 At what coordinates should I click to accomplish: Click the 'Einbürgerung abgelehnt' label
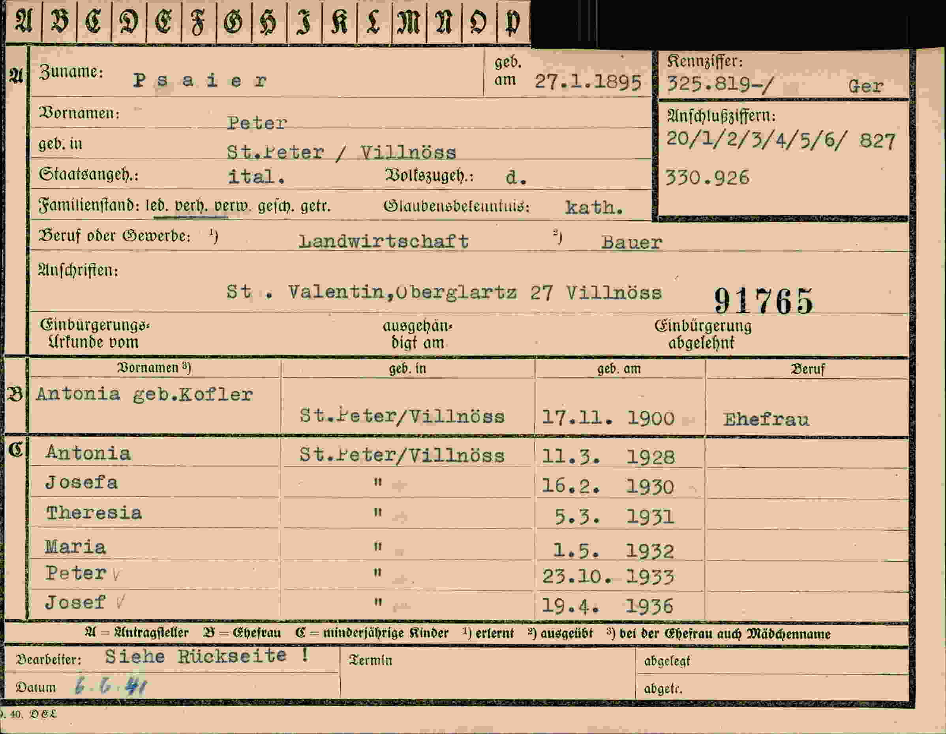click(703, 334)
